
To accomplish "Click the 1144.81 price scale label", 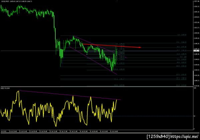I will [197, 59].
